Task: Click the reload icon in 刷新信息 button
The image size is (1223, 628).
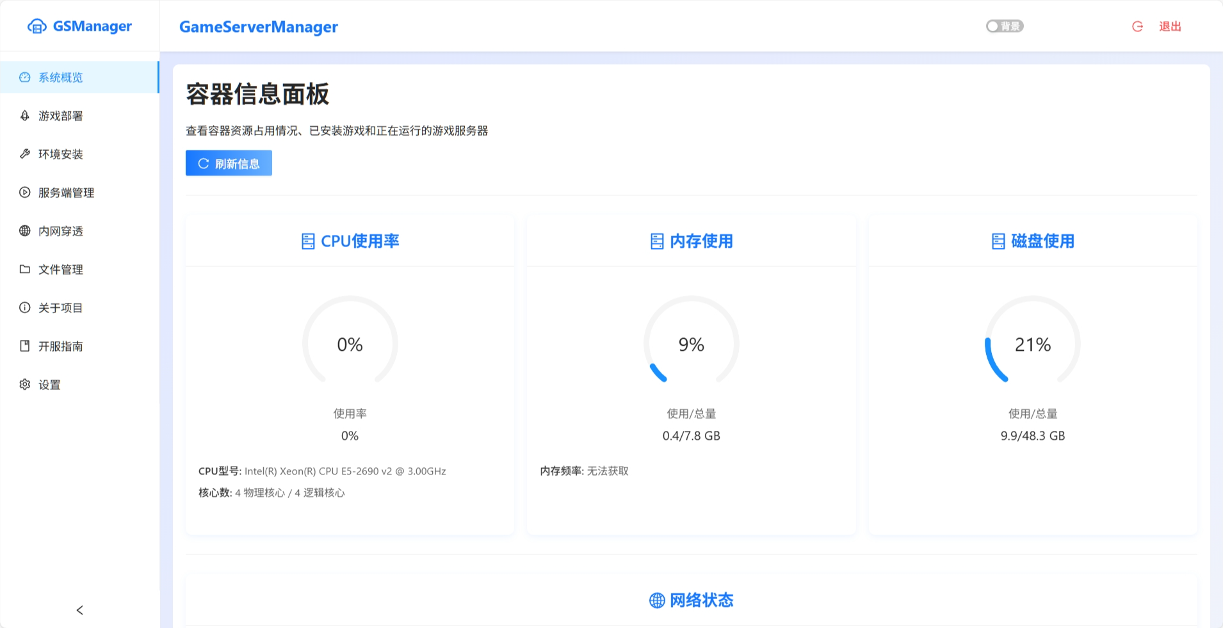Action: pos(204,163)
